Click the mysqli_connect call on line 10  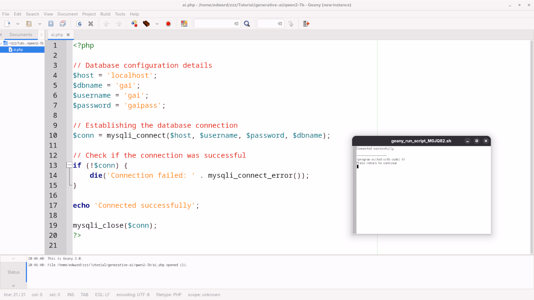[136, 135]
